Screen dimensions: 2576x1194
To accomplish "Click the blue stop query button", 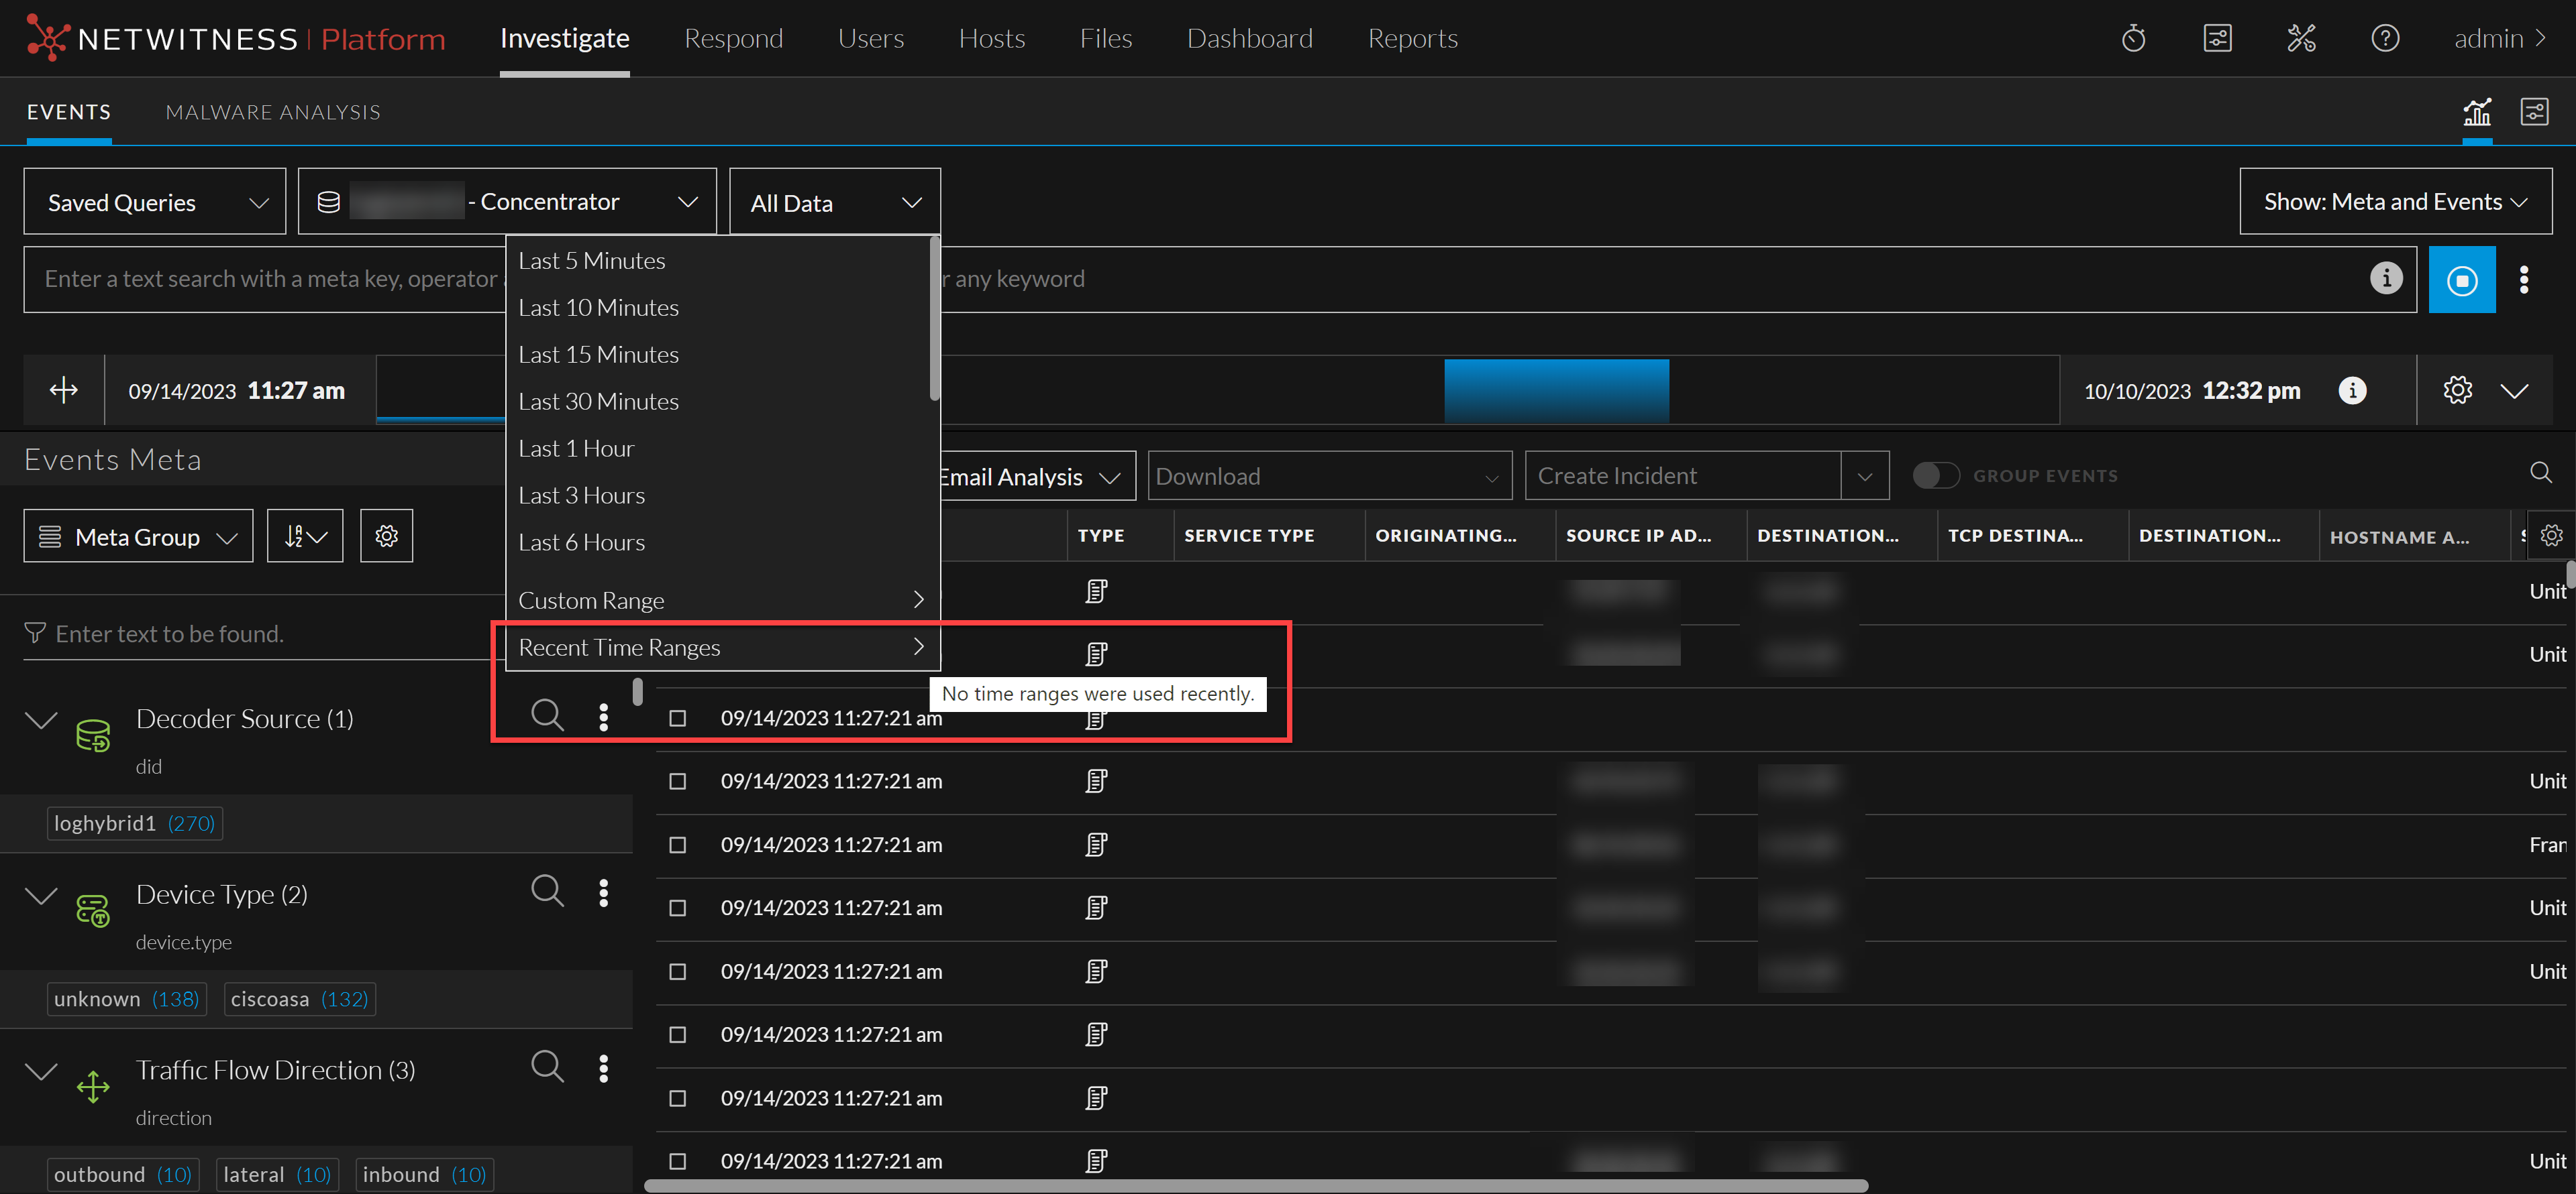I will point(2461,280).
